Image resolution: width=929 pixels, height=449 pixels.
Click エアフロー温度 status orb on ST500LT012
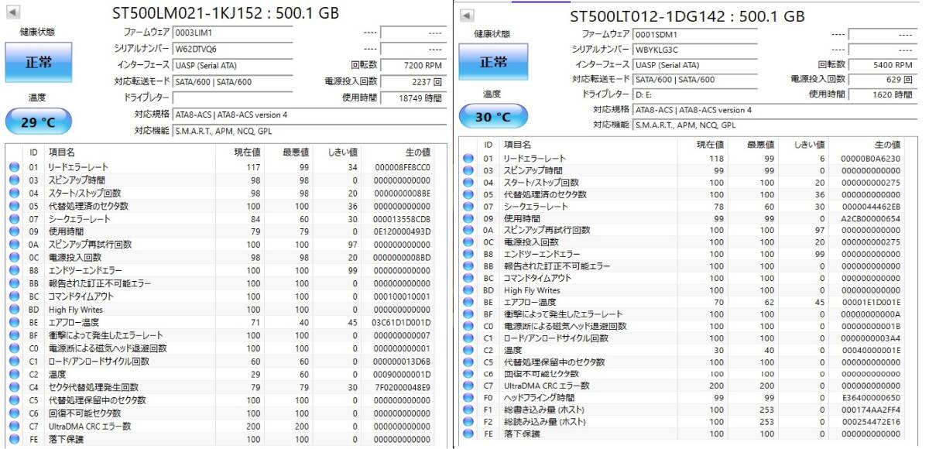coord(468,302)
